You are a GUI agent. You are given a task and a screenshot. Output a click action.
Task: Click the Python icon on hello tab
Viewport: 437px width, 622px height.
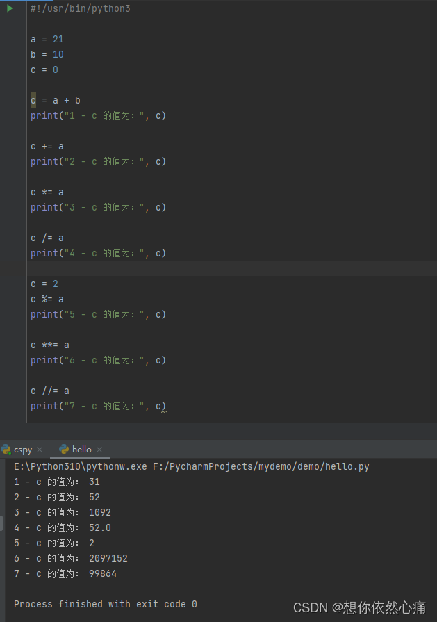[64, 449]
